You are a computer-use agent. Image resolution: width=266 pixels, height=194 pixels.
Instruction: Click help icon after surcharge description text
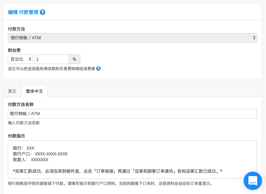(x=98, y=69)
